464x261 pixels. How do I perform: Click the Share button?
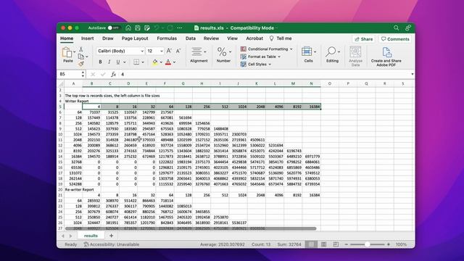[364, 39]
